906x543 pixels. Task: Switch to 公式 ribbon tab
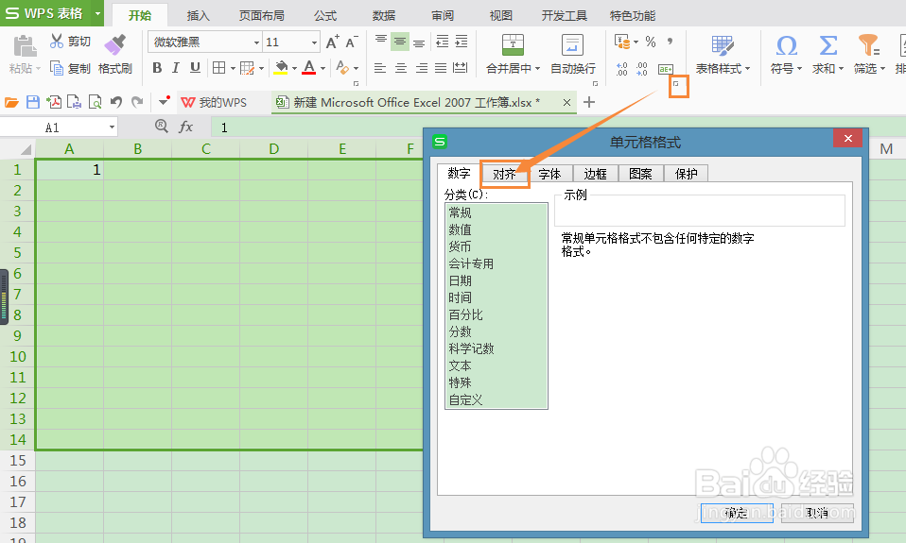[x=325, y=15]
